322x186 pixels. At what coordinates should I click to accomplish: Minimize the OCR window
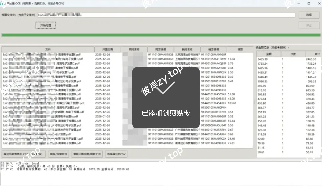(299, 3)
